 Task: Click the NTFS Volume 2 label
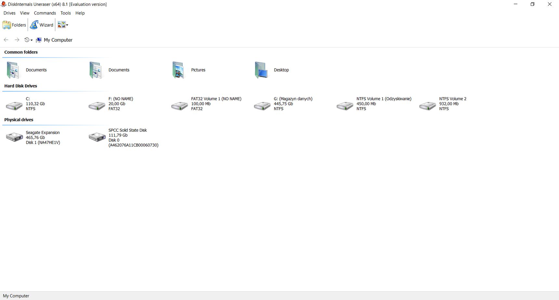tap(453, 99)
